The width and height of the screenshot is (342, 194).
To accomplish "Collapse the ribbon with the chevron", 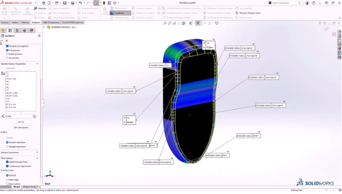I will click(340, 18).
